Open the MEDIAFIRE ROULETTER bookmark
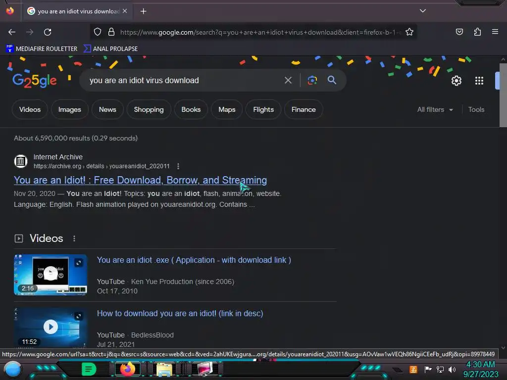 point(42,49)
